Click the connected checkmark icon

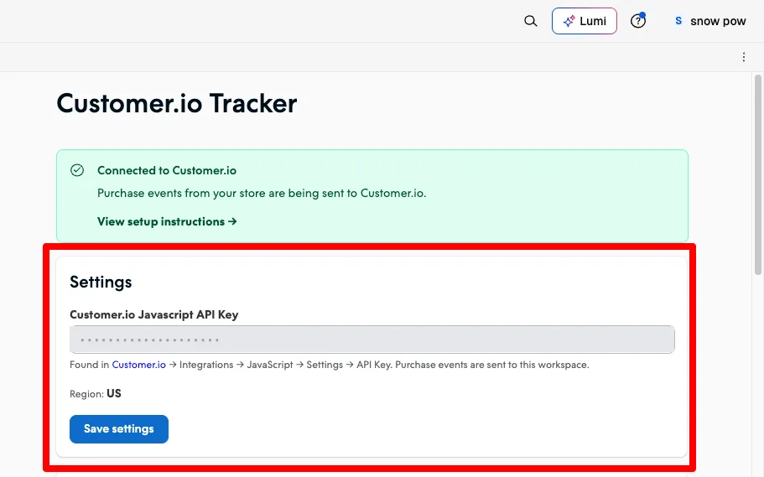click(x=77, y=170)
